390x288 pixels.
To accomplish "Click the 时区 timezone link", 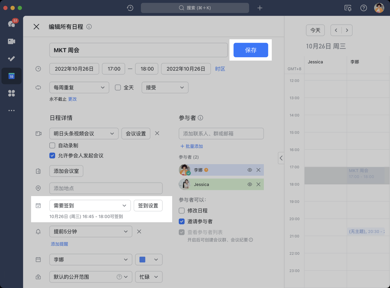I will pos(220,69).
